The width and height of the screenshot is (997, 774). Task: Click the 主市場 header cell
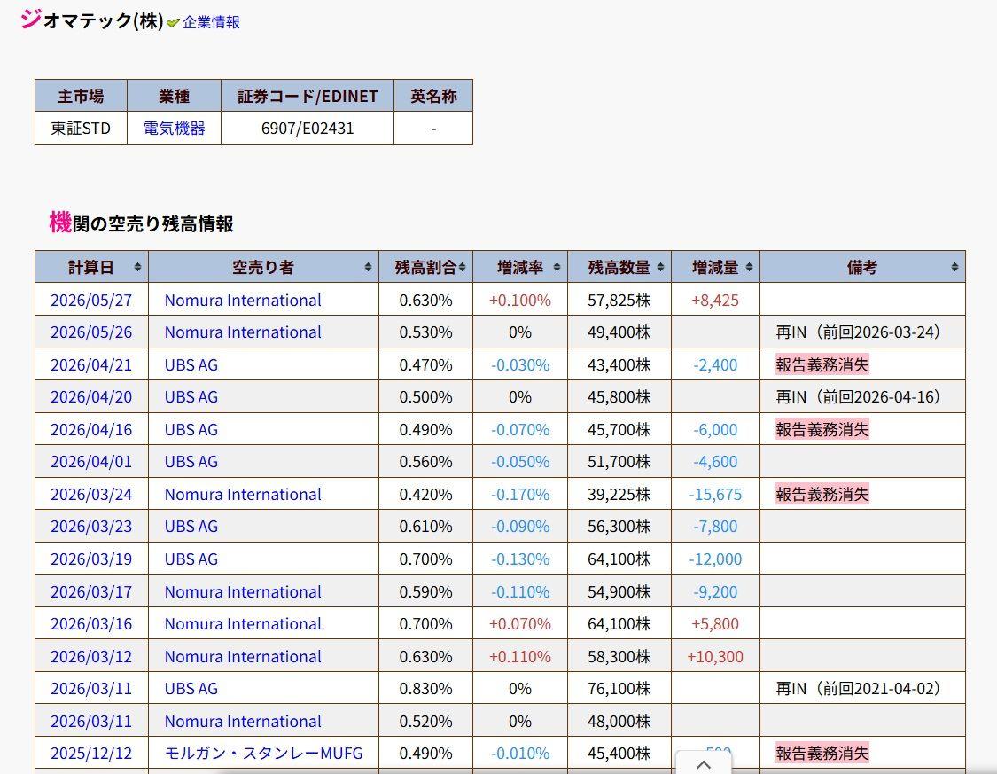click(81, 96)
